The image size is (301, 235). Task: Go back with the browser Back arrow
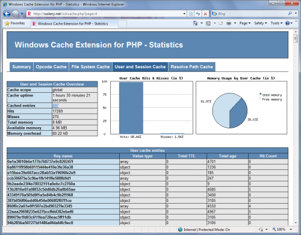(7, 14)
